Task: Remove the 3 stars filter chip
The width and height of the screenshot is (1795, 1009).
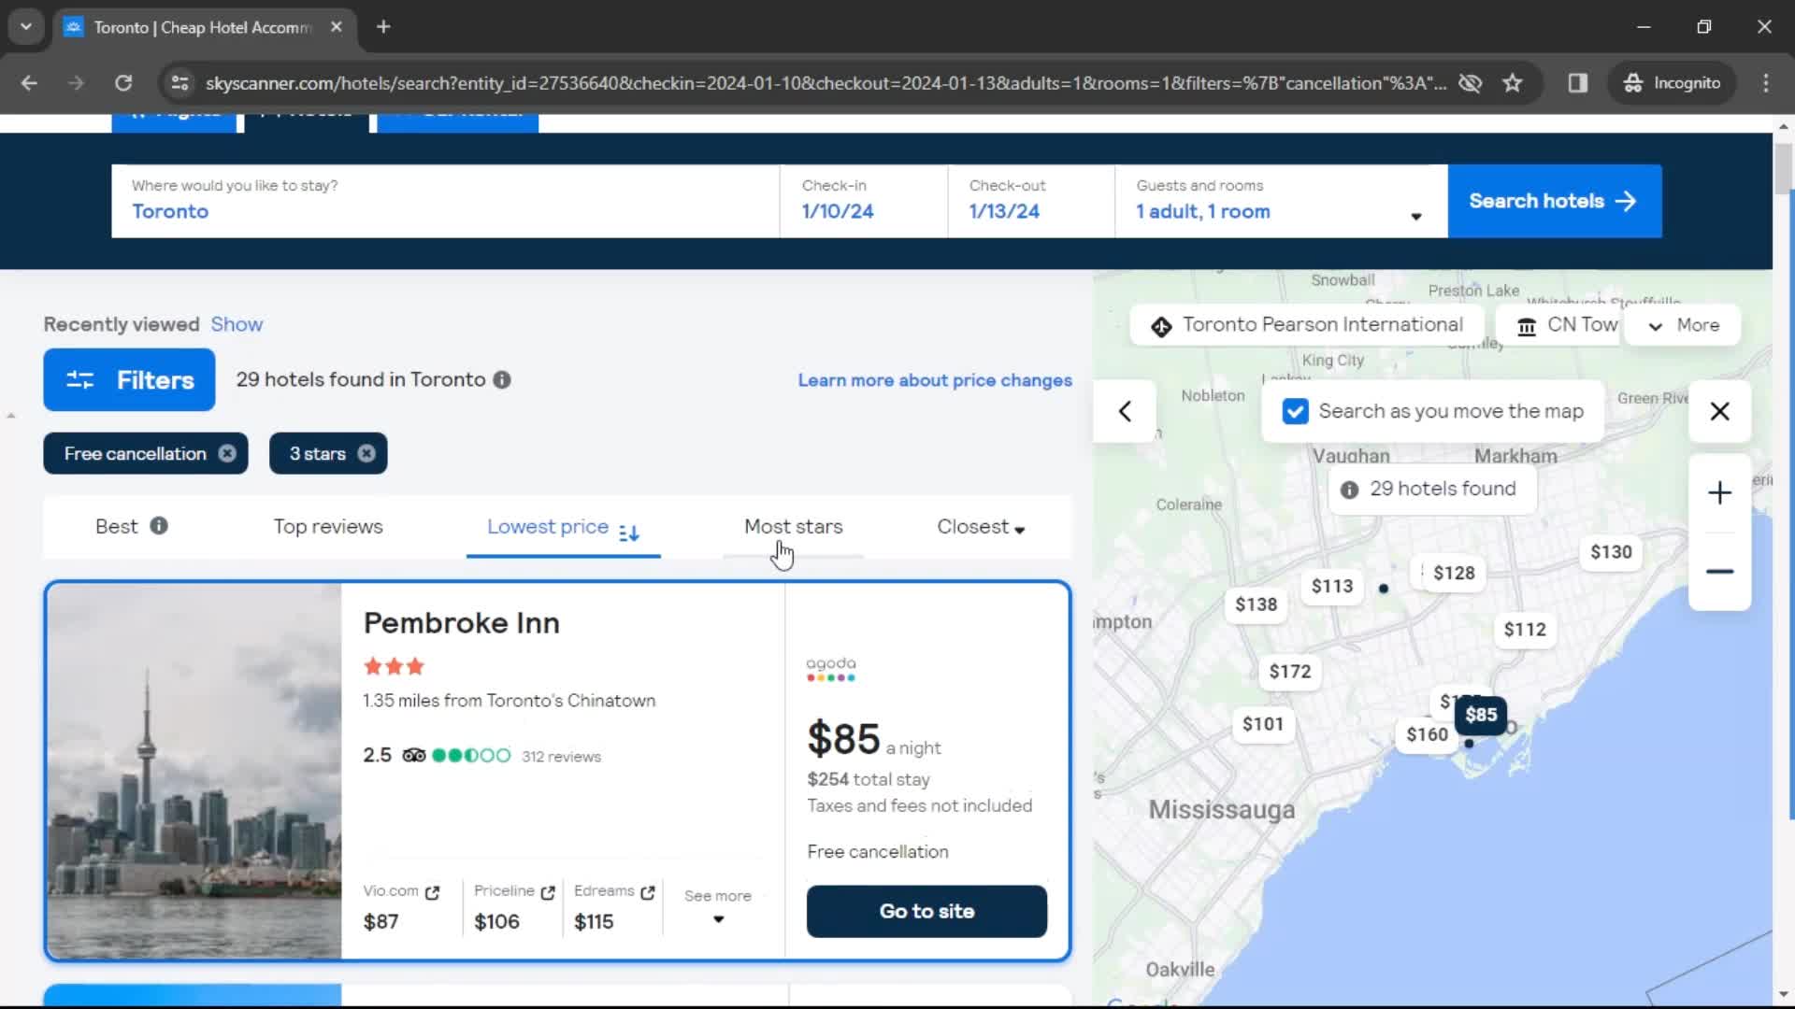Action: (x=366, y=453)
